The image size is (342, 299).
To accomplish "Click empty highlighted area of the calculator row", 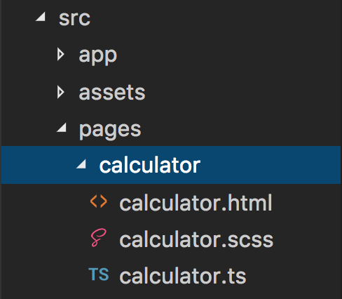I will point(268,165).
